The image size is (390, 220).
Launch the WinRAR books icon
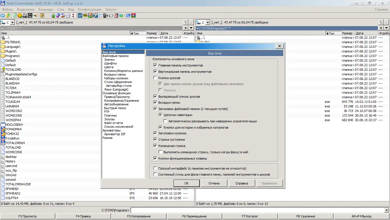click(133, 15)
